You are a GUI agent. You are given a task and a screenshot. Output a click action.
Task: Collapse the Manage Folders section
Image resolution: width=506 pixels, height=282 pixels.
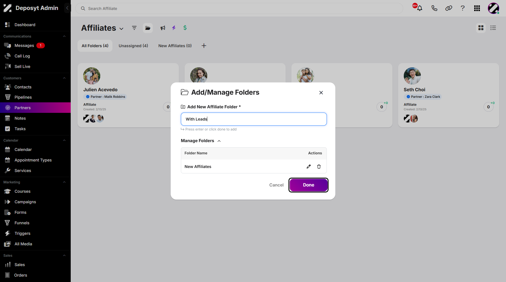pyautogui.click(x=219, y=141)
